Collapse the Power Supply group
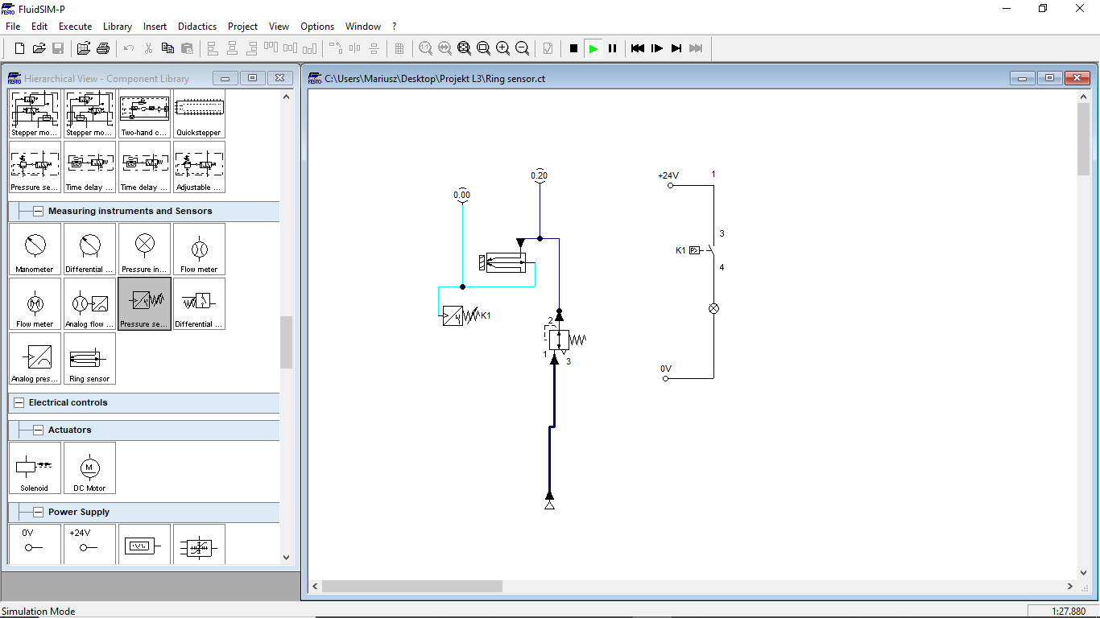This screenshot has height=618, width=1100. tap(38, 512)
